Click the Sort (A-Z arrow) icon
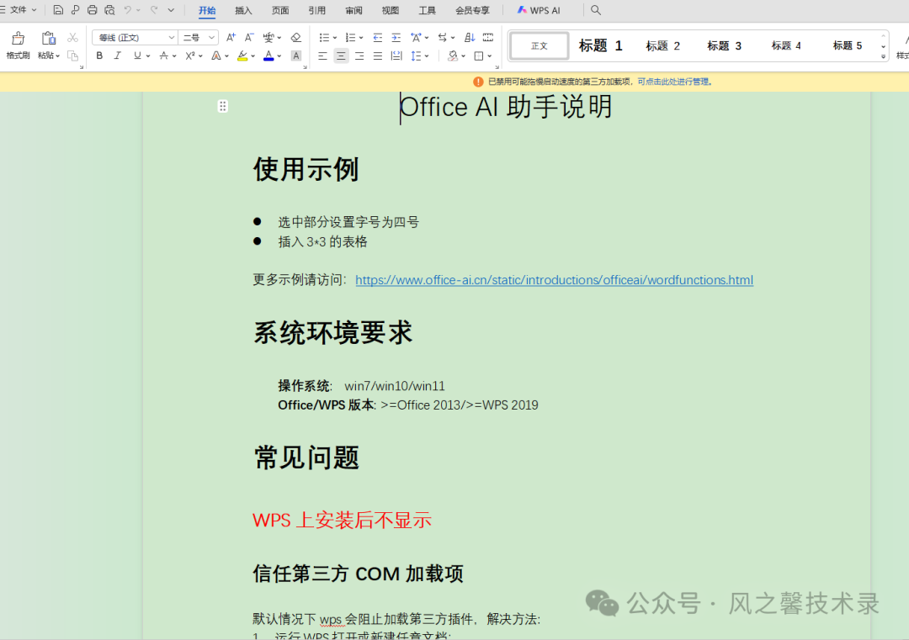909x640 pixels. pyautogui.click(x=470, y=38)
